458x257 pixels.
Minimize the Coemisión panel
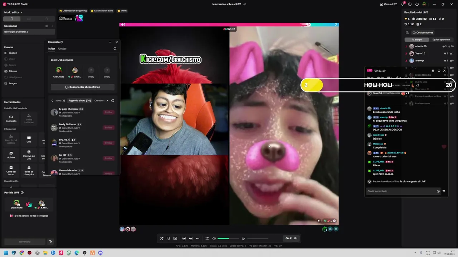click(110, 42)
